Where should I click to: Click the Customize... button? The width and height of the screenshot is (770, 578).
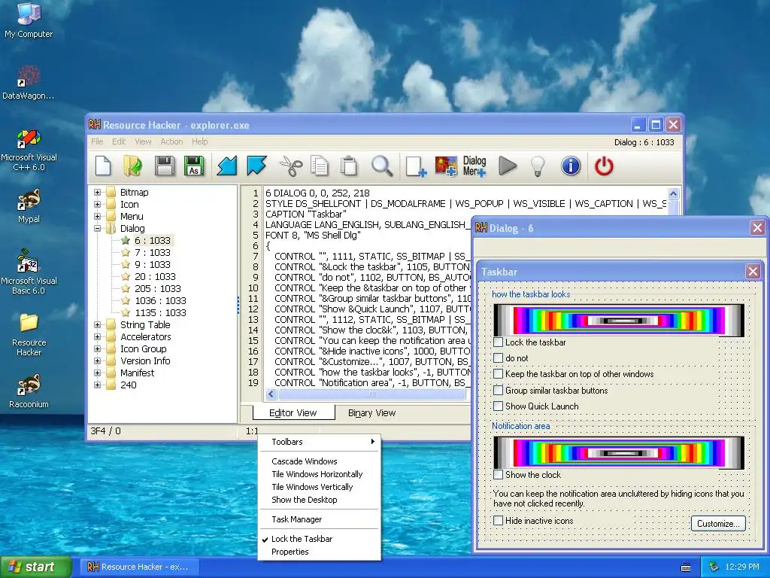point(718,524)
